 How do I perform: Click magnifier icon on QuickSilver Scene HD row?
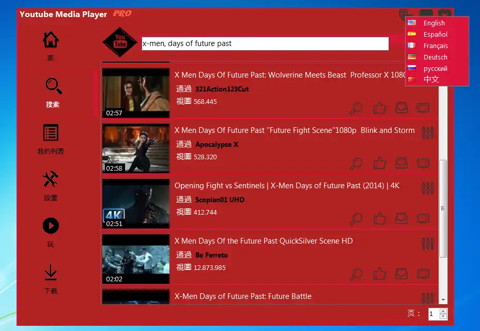(x=356, y=274)
